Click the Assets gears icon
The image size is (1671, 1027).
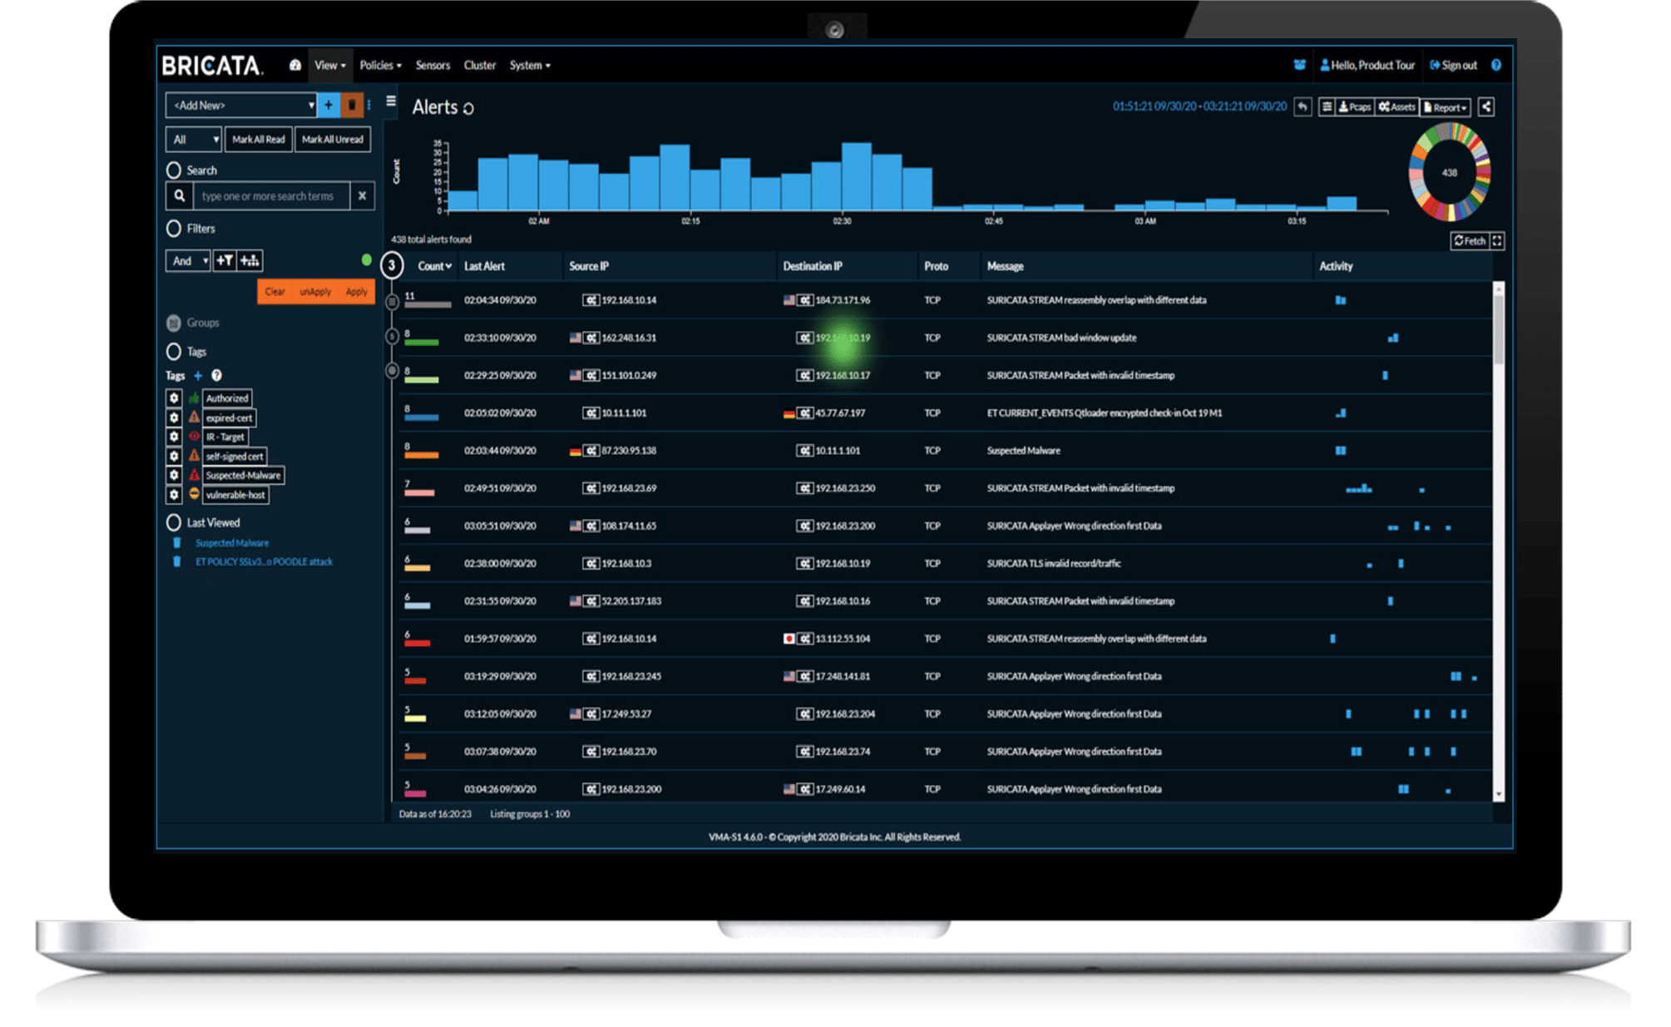[1396, 106]
